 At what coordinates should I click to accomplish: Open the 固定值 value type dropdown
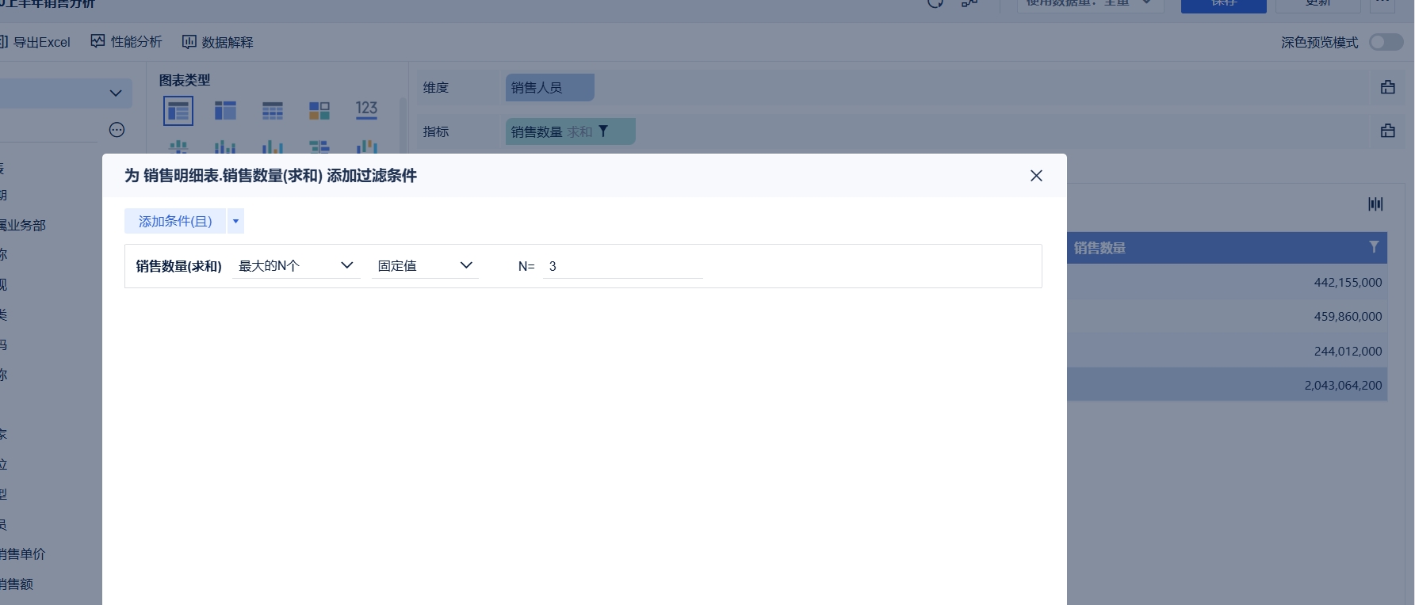click(x=425, y=266)
